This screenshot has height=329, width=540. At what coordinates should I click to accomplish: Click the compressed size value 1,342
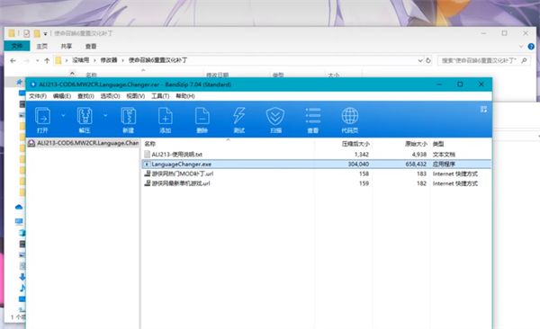(362, 155)
